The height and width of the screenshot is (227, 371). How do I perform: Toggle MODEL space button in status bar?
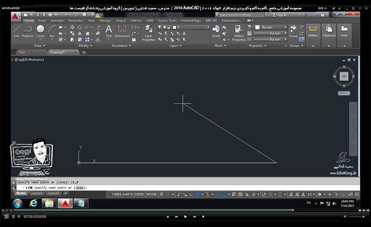152,195
